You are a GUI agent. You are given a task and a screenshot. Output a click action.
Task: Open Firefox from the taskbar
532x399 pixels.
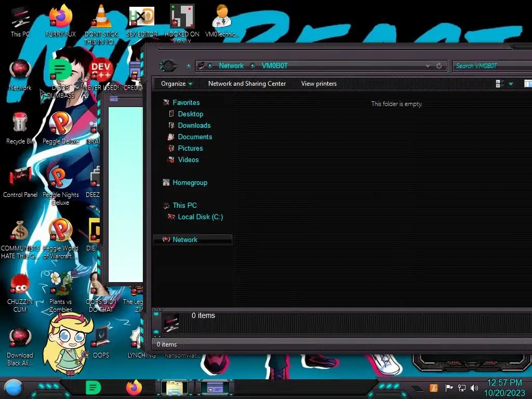(x=134, y=388)
